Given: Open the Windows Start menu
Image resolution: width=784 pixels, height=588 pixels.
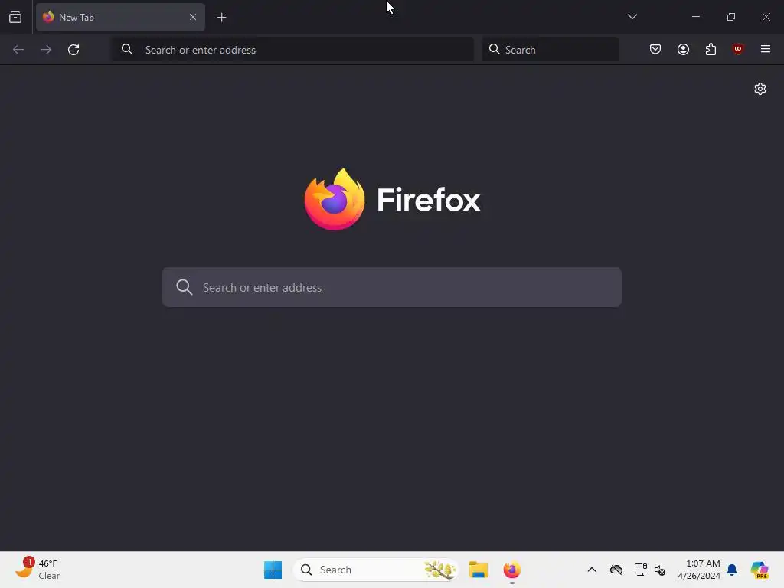Looking at the screenshot, I should coord(273,570).
